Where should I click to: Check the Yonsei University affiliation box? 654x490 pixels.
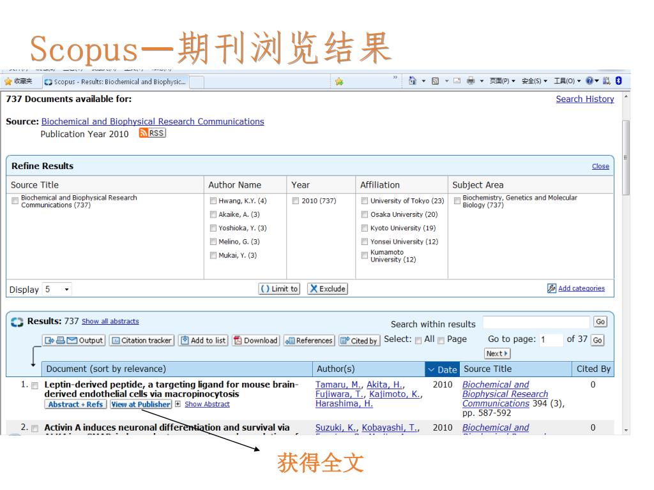coord(365,242)
